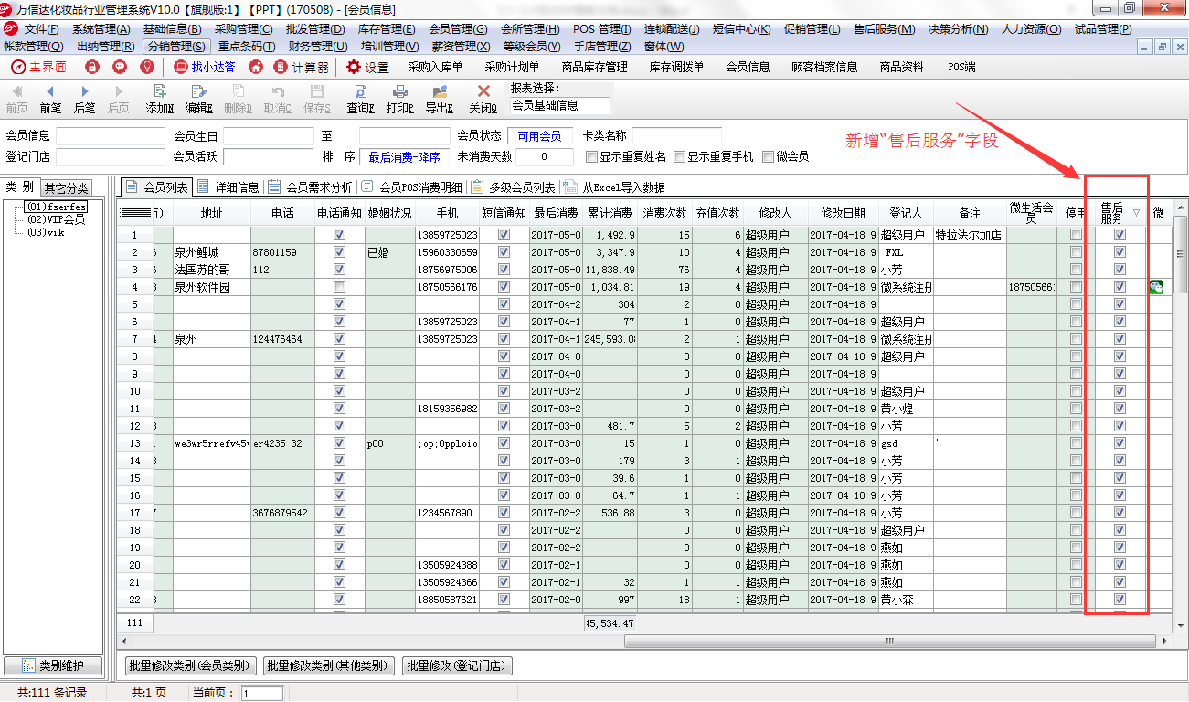Switch to the 详细信息 tab

pyautogui.click(x=228, y=186)
